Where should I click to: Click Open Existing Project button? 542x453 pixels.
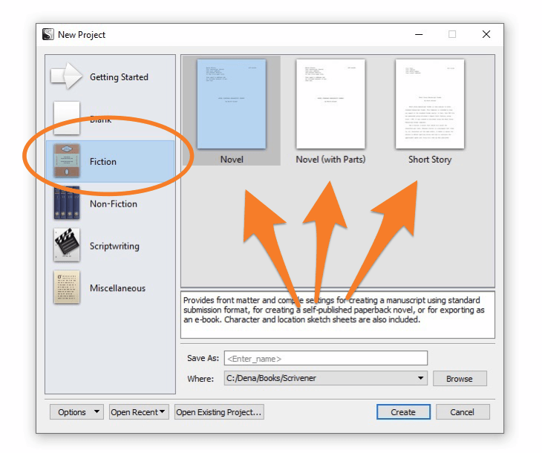(x=219, y=412)
